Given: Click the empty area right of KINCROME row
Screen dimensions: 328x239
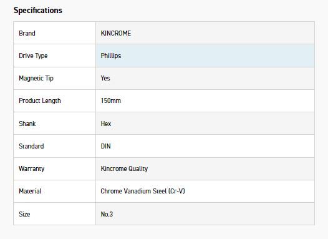Looking at the screenshot, I should click(x=223, y=33).
